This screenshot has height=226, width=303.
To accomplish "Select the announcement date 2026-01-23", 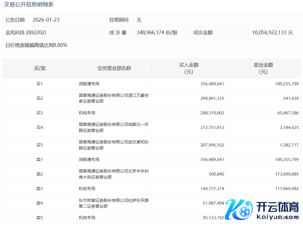I will pos(46,20).
